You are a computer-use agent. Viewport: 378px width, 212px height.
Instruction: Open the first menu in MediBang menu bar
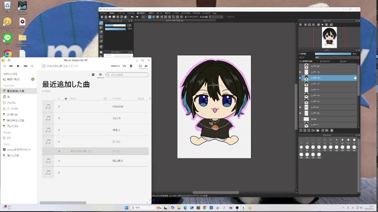[103, 13]
